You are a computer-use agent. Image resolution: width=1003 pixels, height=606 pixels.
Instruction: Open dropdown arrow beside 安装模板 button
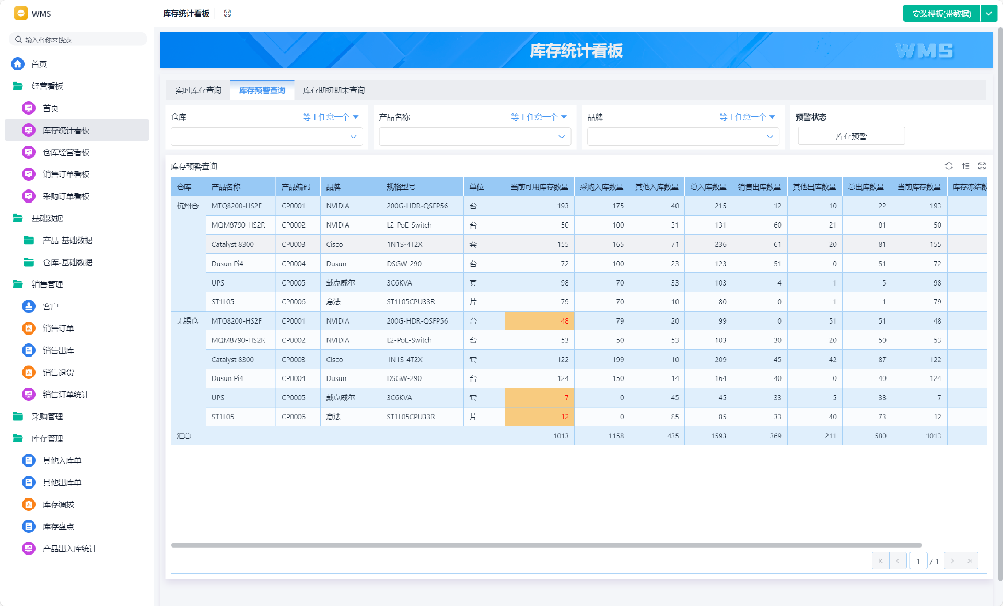[988, 14]
